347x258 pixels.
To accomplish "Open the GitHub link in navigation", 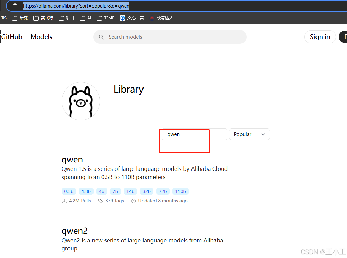I will [x=12, y=37].
